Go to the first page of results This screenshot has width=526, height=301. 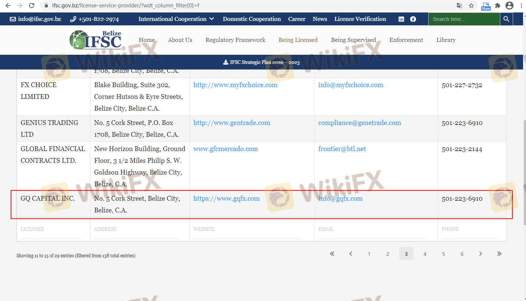tap(332, 254)
